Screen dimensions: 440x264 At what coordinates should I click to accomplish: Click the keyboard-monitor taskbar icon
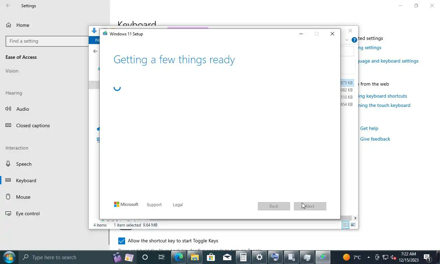275,257
